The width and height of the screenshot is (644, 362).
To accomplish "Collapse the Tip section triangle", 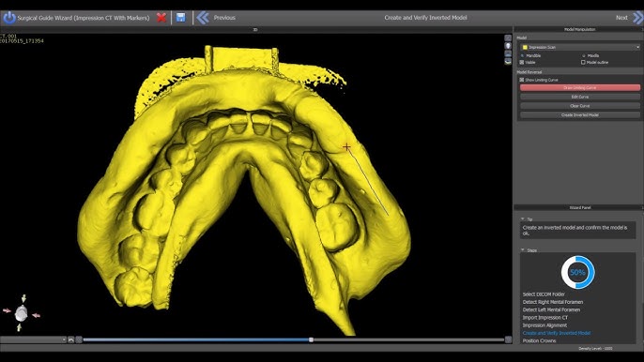I will click(x=522, y=219).
